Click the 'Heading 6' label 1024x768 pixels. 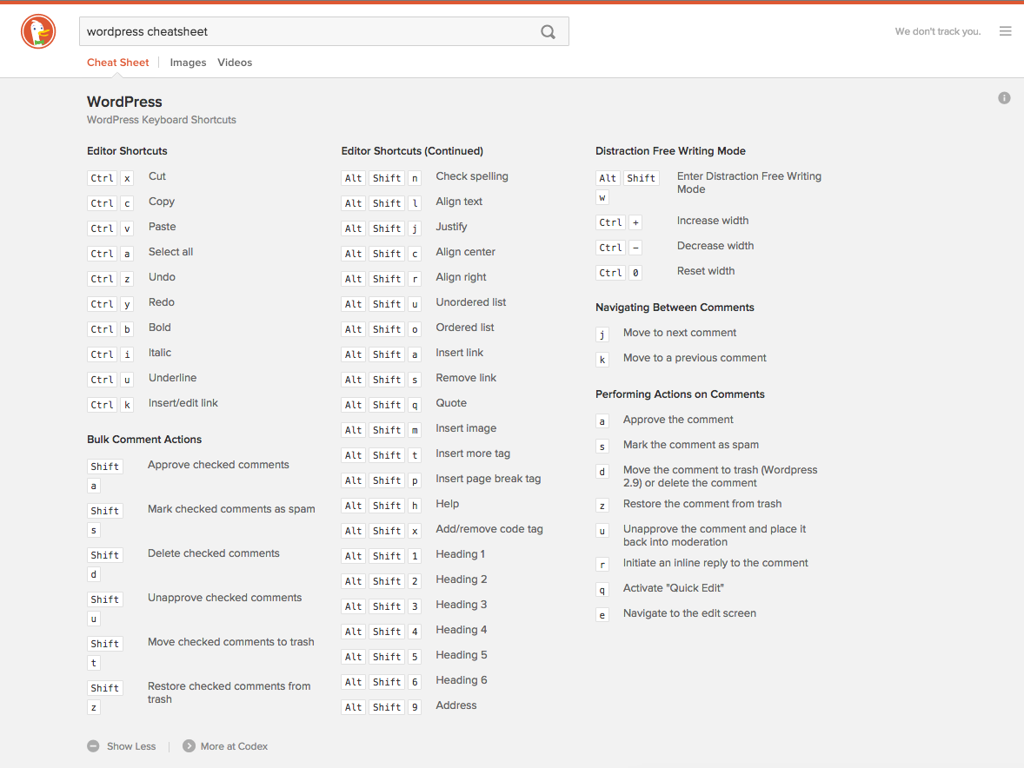point(461,680)
